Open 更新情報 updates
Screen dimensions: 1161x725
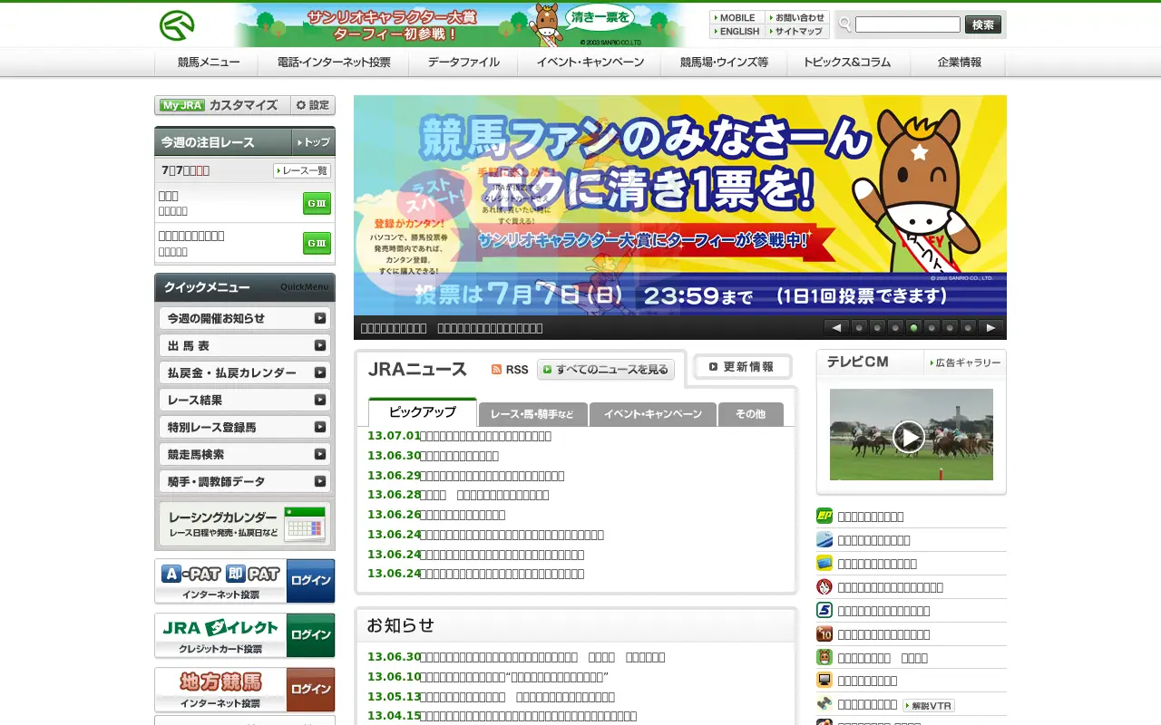(743, 367)
